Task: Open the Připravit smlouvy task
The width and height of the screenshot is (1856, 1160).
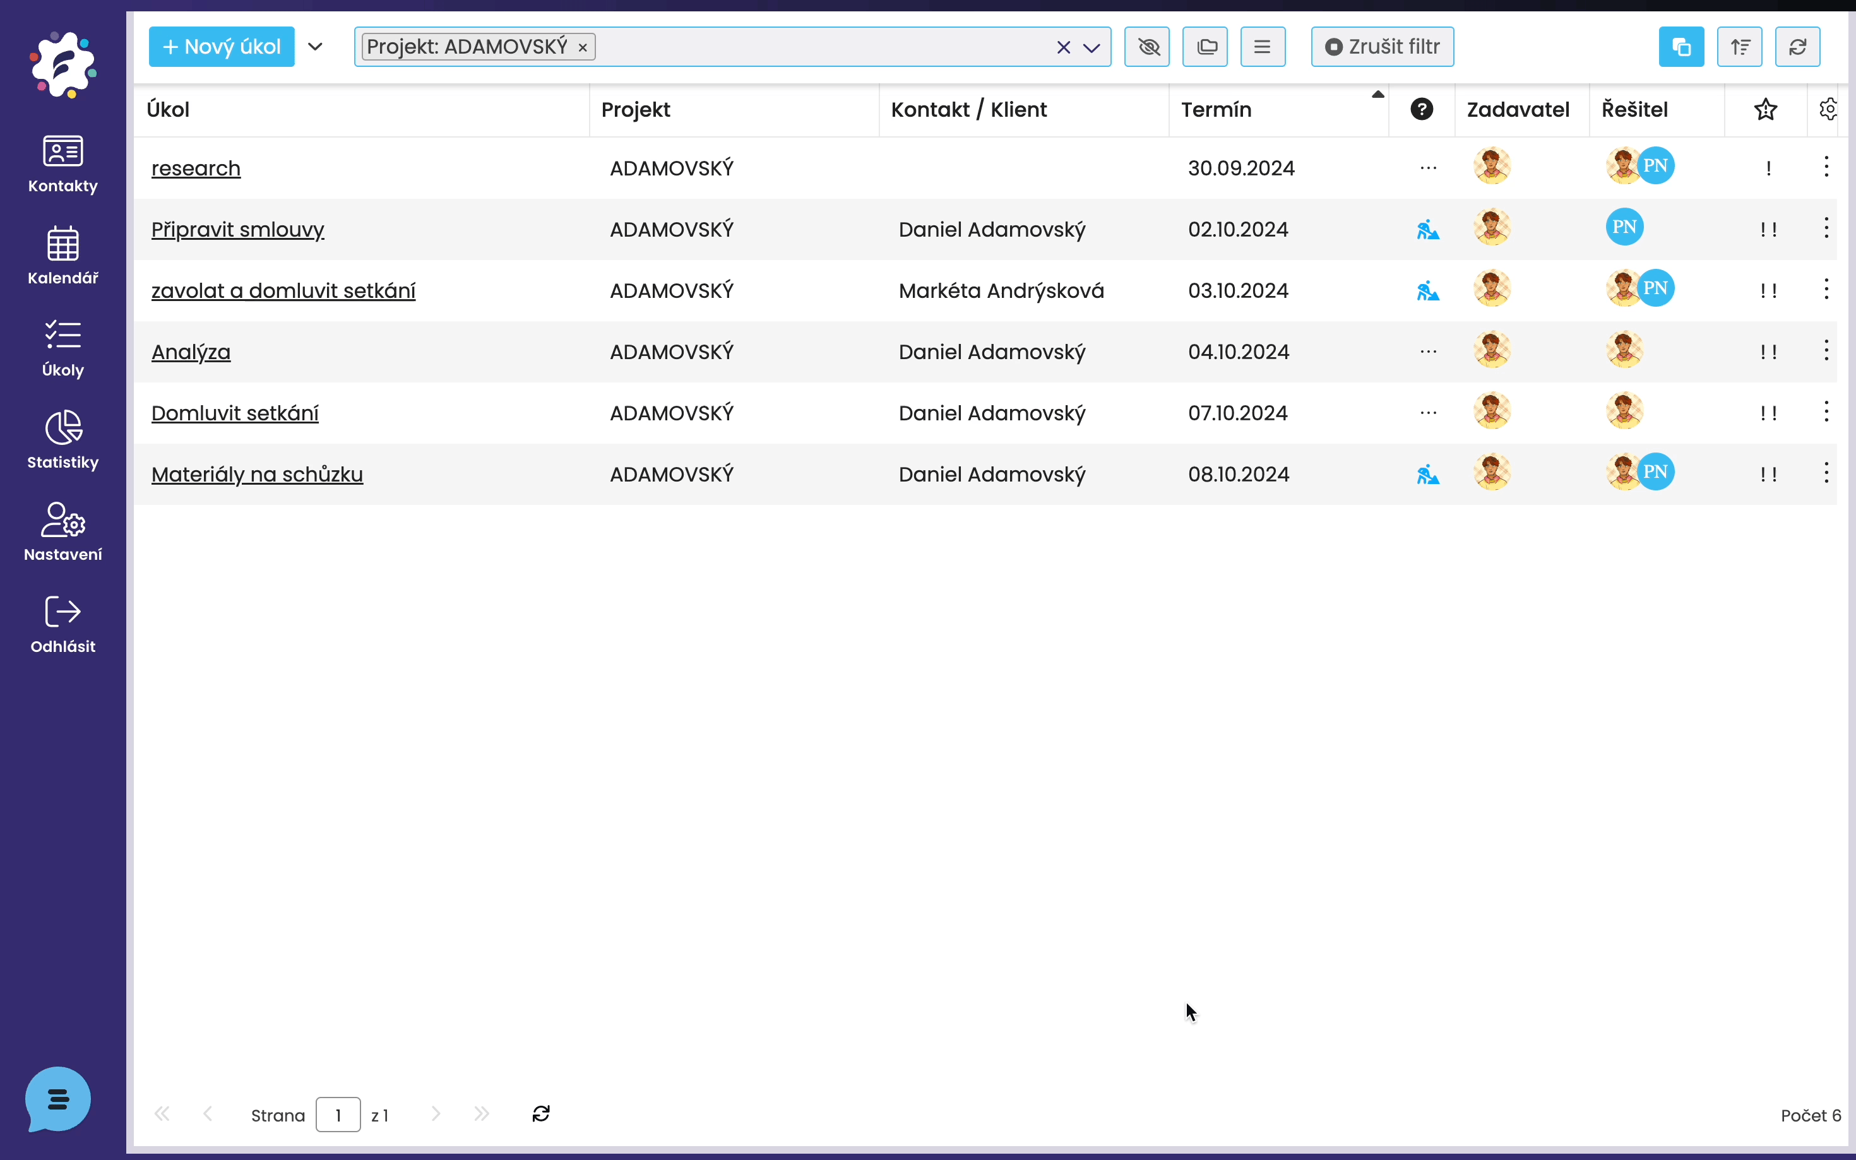Action: click(x=238, y=229)
